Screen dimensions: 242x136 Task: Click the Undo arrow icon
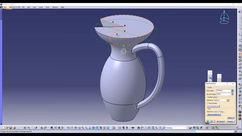pyautogui.click(x=29, y=128)
